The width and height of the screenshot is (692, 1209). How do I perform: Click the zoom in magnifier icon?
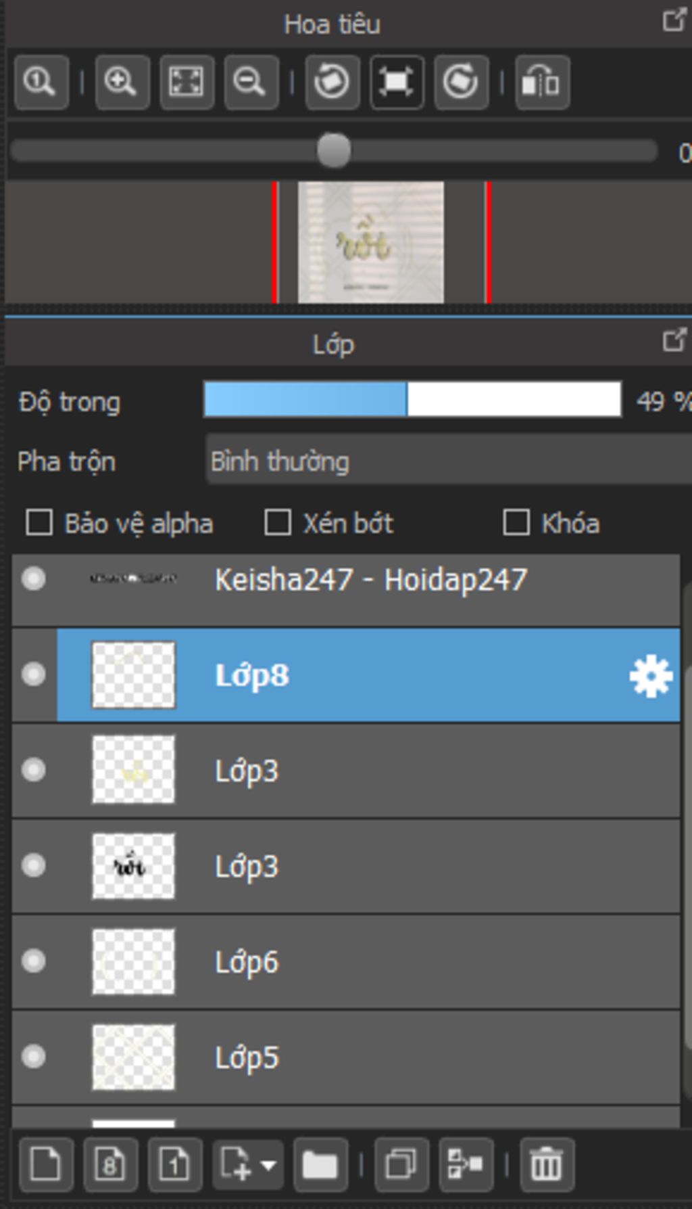click(x=122, y=83)
